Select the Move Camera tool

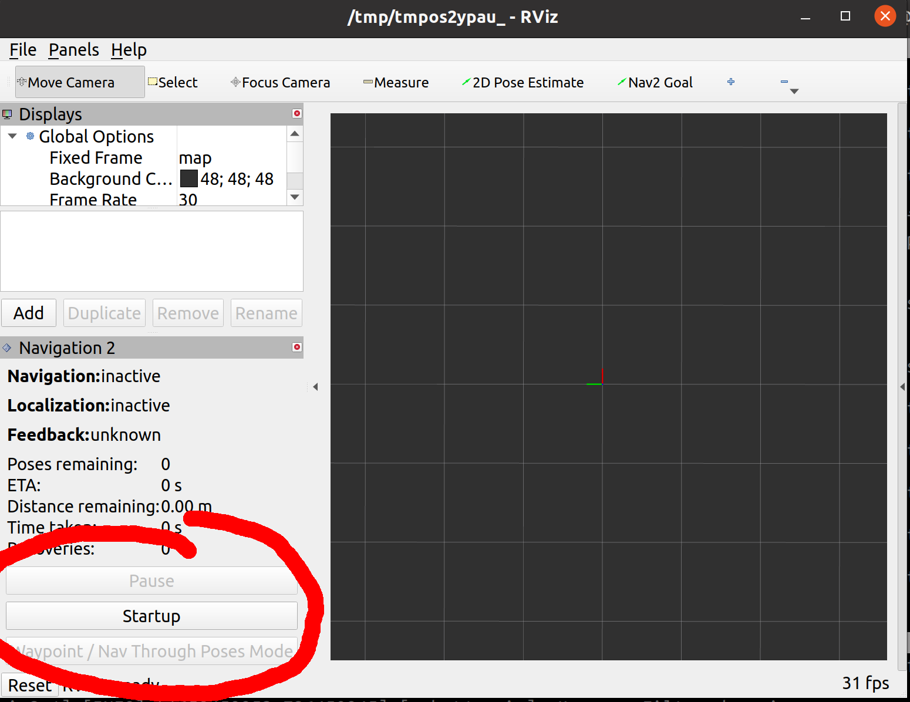click(80, 82)
